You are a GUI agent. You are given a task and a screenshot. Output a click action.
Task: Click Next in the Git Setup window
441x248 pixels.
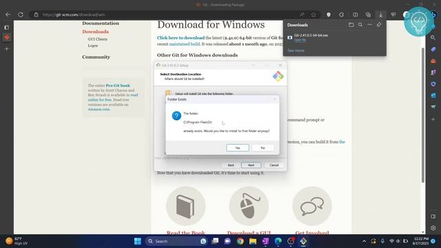click(251, 165)
